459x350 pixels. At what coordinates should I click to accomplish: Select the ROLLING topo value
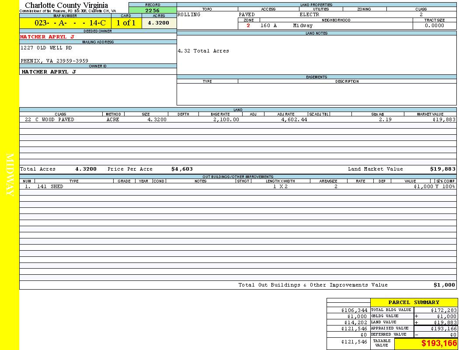[189, 15]
